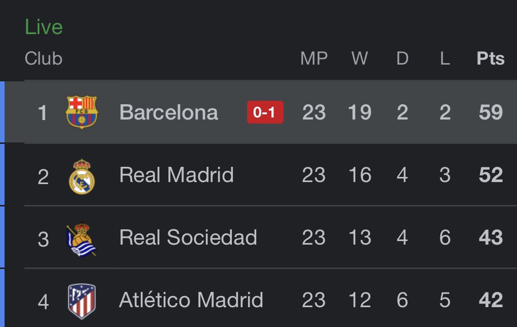Click the W column header
This screenshot has width=517, height=327.
click(359, 59)
